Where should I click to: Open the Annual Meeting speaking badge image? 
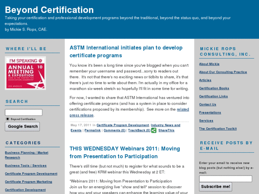[25, 73]
